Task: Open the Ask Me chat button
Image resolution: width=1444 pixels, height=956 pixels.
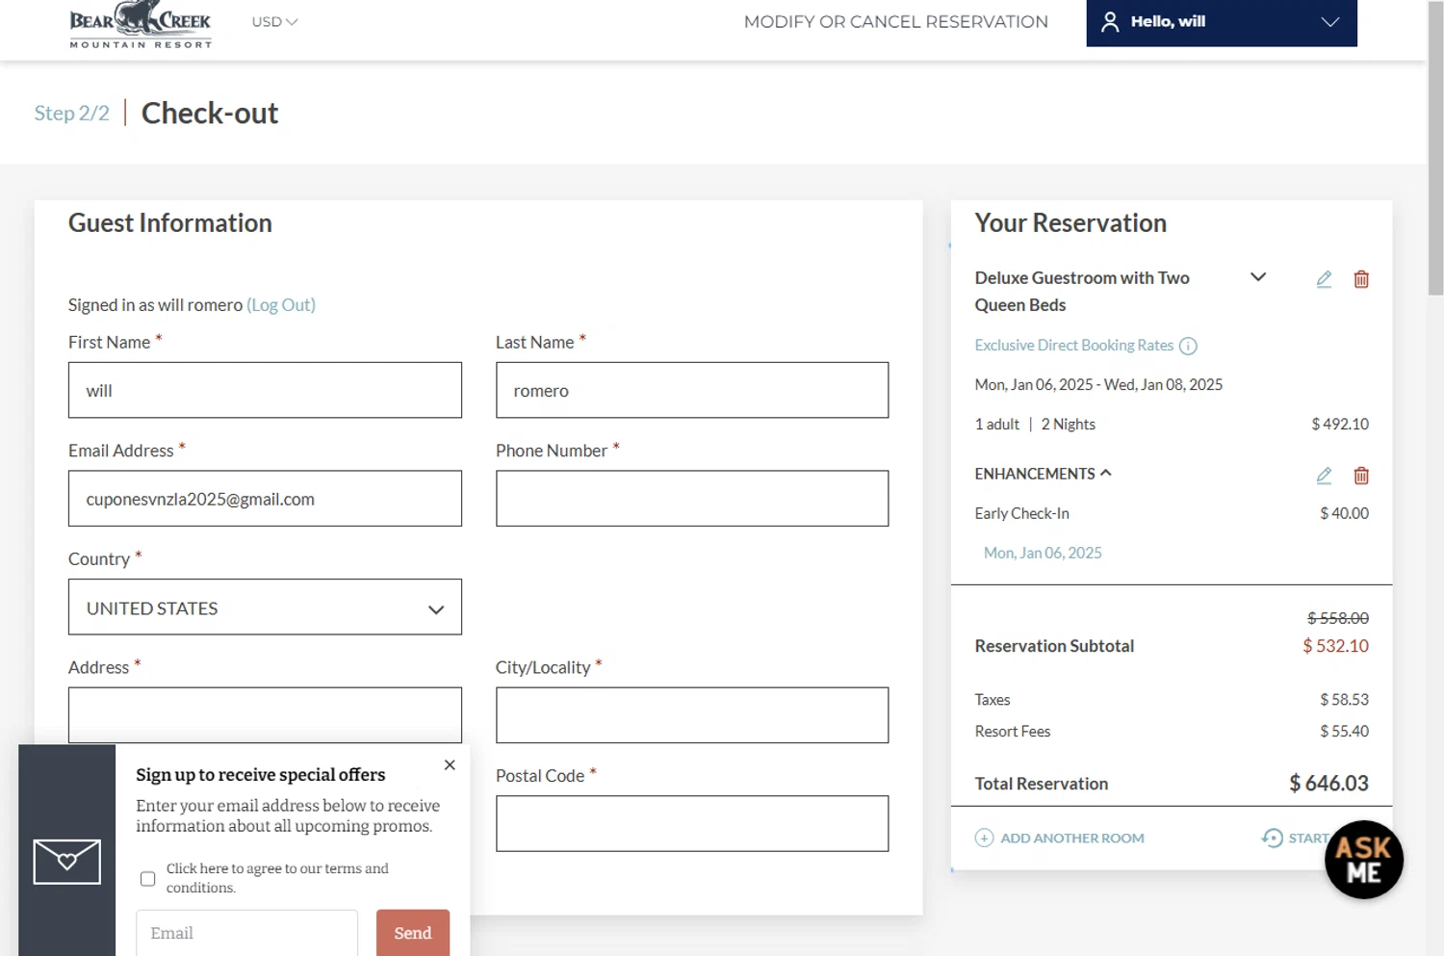Action: 1363,859
